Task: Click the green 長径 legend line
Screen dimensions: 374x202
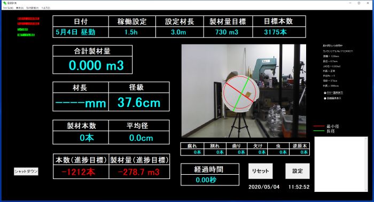Action: click(318, 131)
